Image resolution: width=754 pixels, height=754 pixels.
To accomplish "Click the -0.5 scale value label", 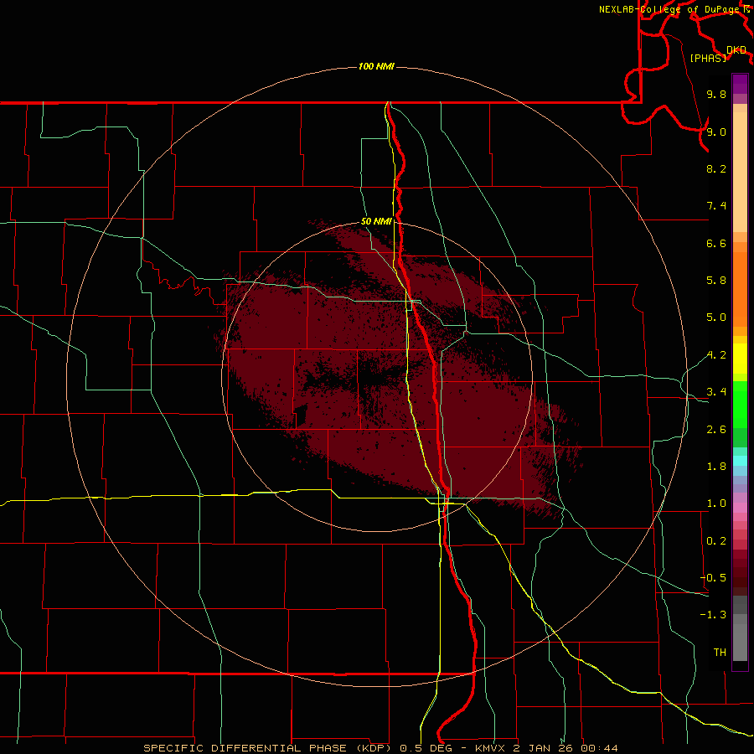I will tap(713, 578).
